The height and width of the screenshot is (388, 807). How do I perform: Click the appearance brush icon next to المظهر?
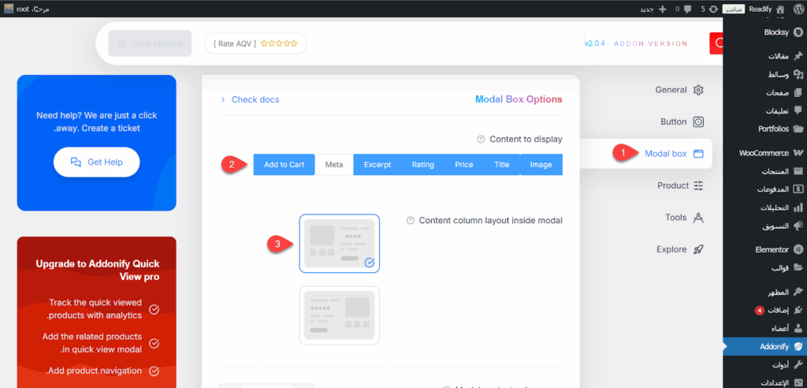798,292
